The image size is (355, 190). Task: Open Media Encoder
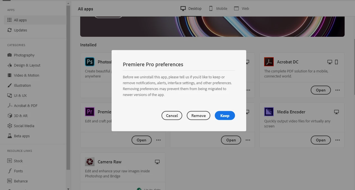(321, 140)
